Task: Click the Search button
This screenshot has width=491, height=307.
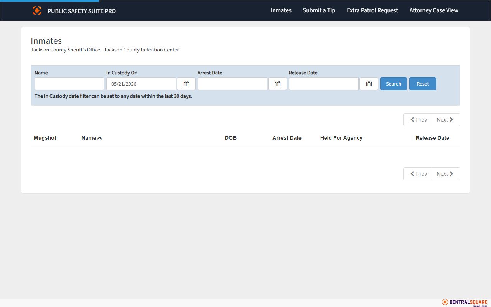Action: [394, 84]
